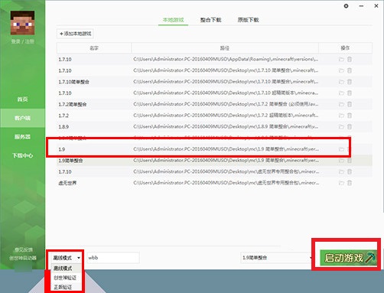Open the 意见反馈 feedback link
Viewport: 384px width, 293px height.
24,250
